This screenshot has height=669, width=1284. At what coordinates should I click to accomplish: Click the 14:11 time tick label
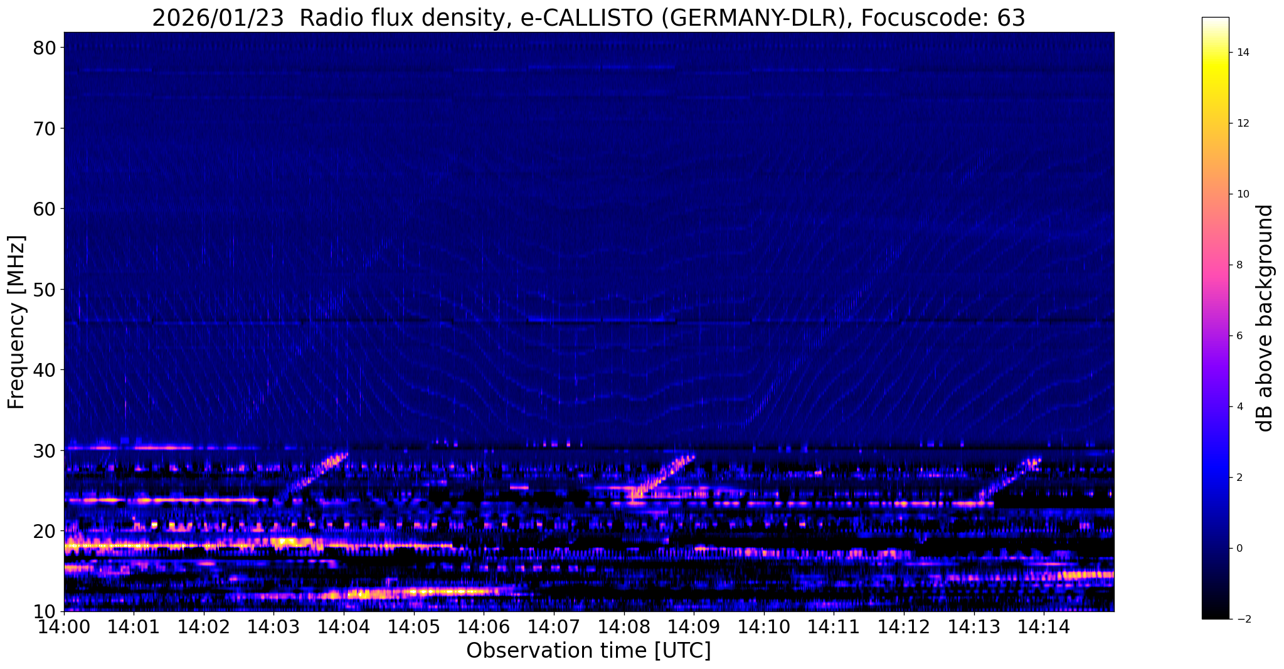(x=834, y=626)
